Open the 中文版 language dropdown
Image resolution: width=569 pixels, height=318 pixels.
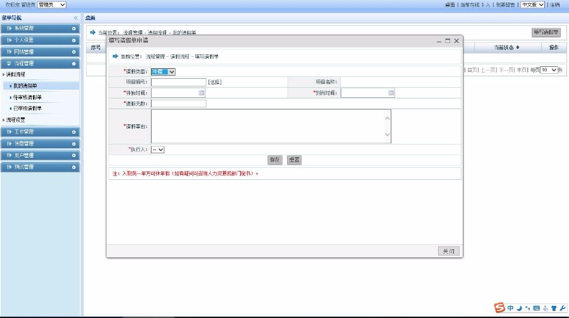(x=532, y=4)
